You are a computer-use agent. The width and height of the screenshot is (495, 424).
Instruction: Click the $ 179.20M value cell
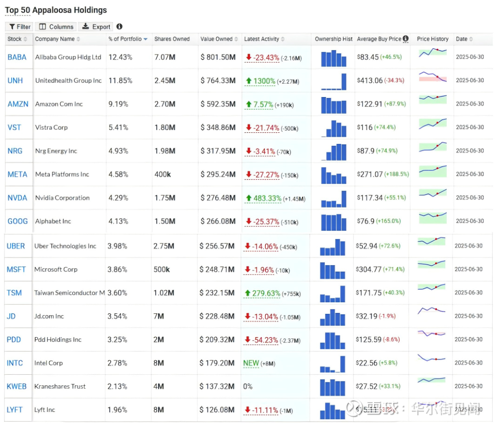[x=217, y=363]
